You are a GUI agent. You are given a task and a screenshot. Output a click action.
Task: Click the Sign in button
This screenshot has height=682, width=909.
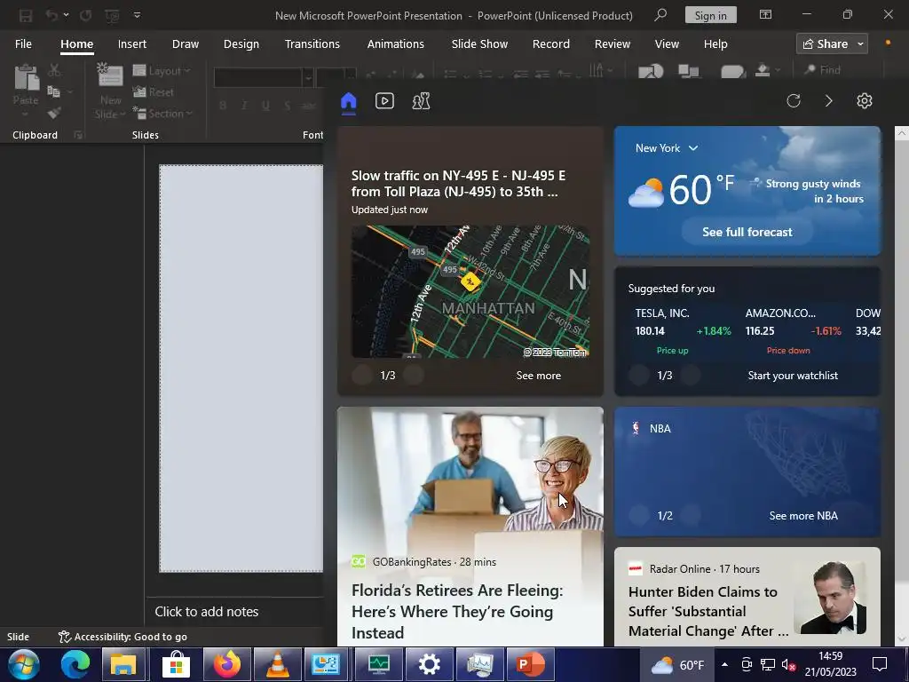711,15
